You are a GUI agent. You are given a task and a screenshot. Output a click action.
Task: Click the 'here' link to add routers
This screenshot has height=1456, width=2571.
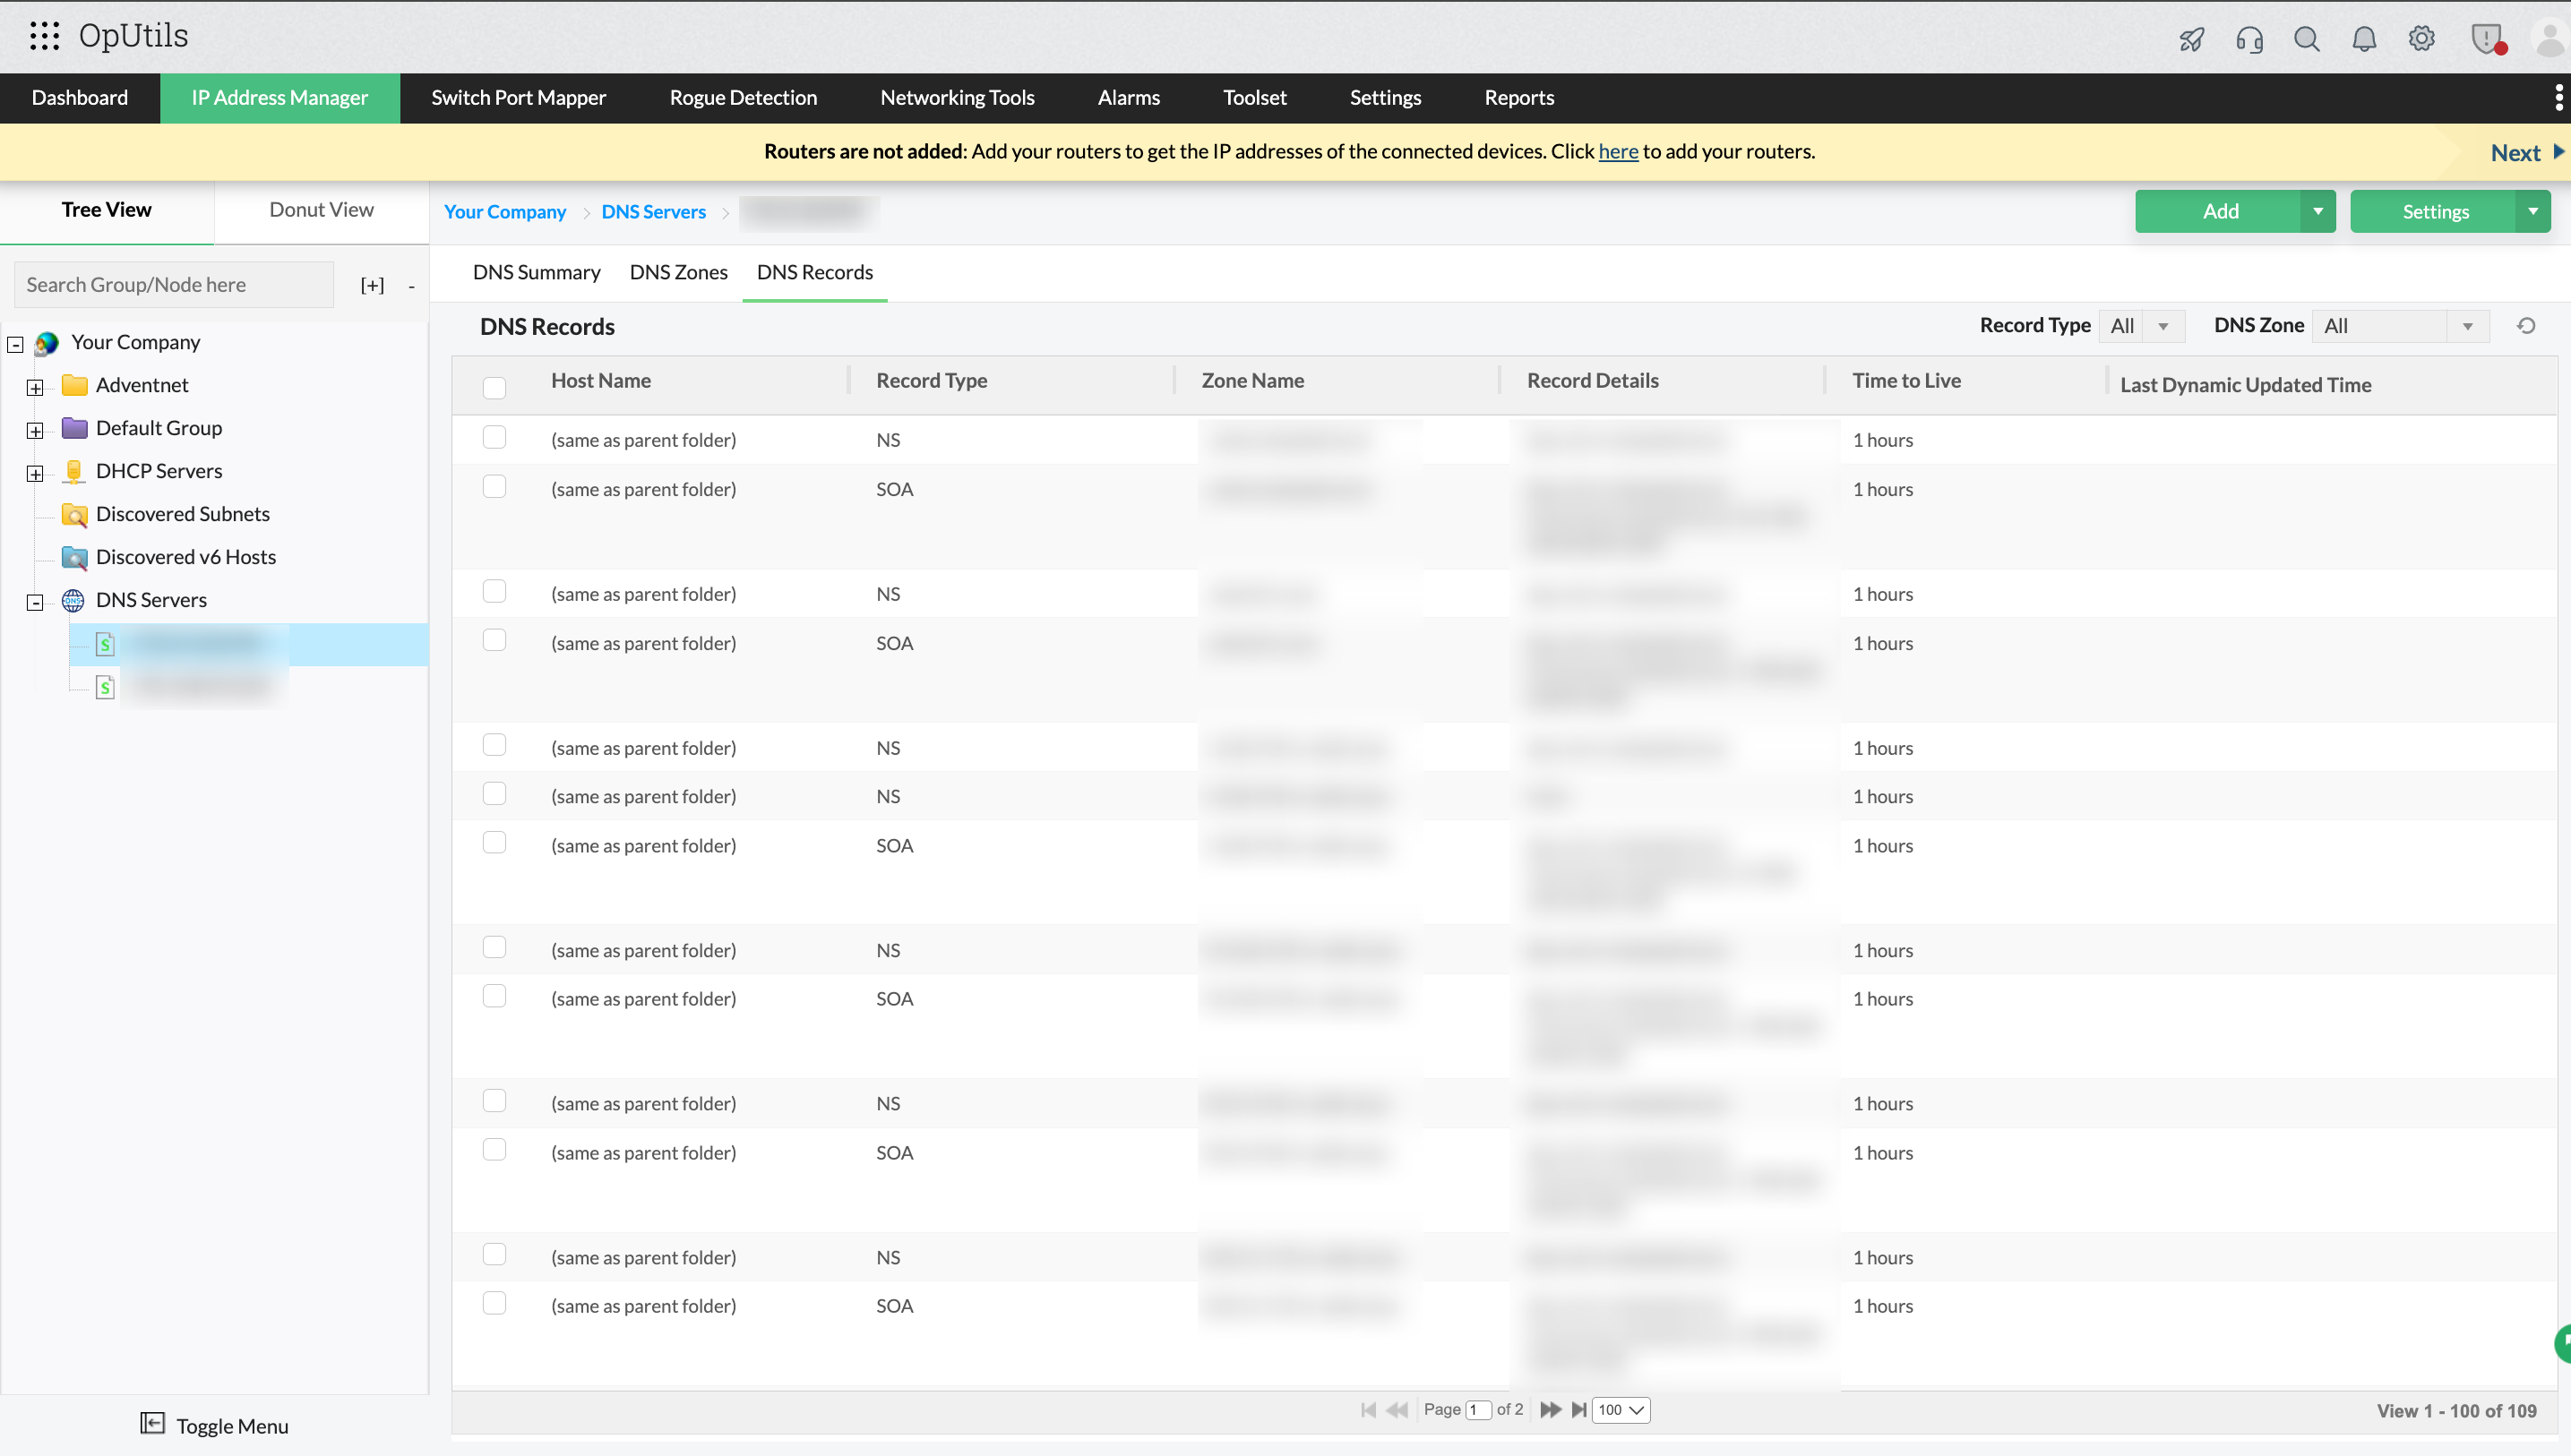1618,151
